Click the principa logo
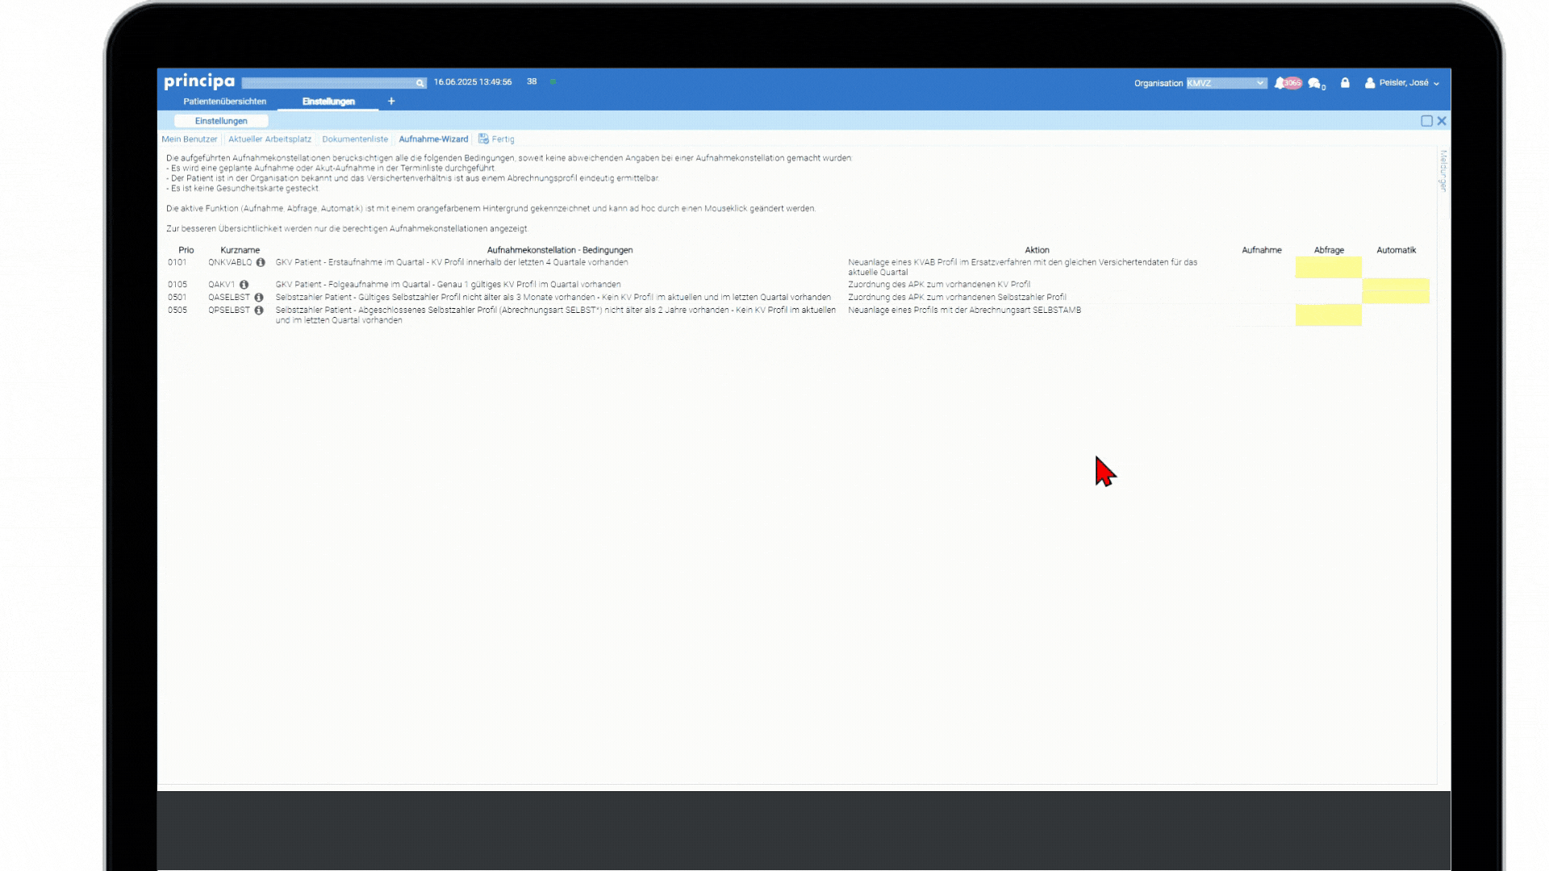 [199, 81]
